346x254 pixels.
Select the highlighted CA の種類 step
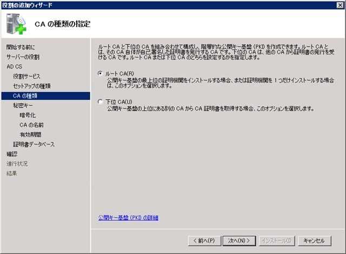pos(45,96)
